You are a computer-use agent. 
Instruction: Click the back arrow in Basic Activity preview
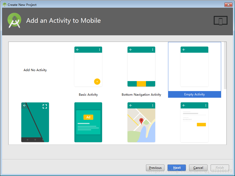point(78,50)
